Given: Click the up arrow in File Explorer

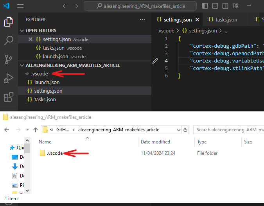Looking at the screenshot, I should coord(35,130).
